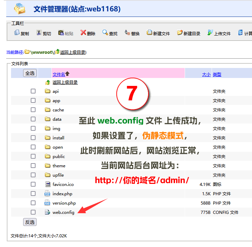Sort by 大小 column header
The image size is (252, 247).
point(206,75)
